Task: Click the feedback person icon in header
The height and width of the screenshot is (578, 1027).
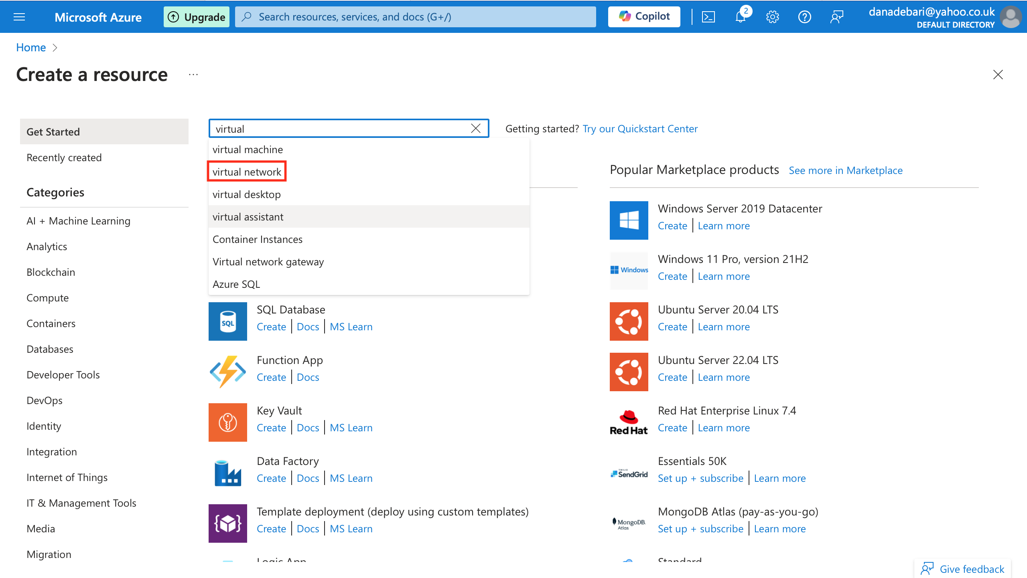Action: click(837, 17)
